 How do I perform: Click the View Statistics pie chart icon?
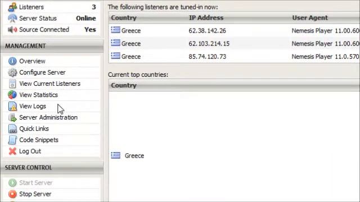tap(12, 95)
